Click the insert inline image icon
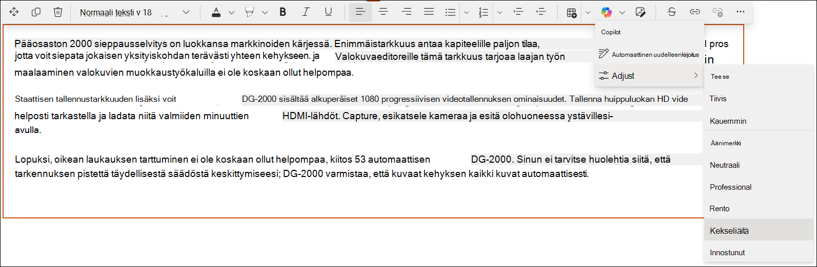The image size is (817, 267). [640, 12]
